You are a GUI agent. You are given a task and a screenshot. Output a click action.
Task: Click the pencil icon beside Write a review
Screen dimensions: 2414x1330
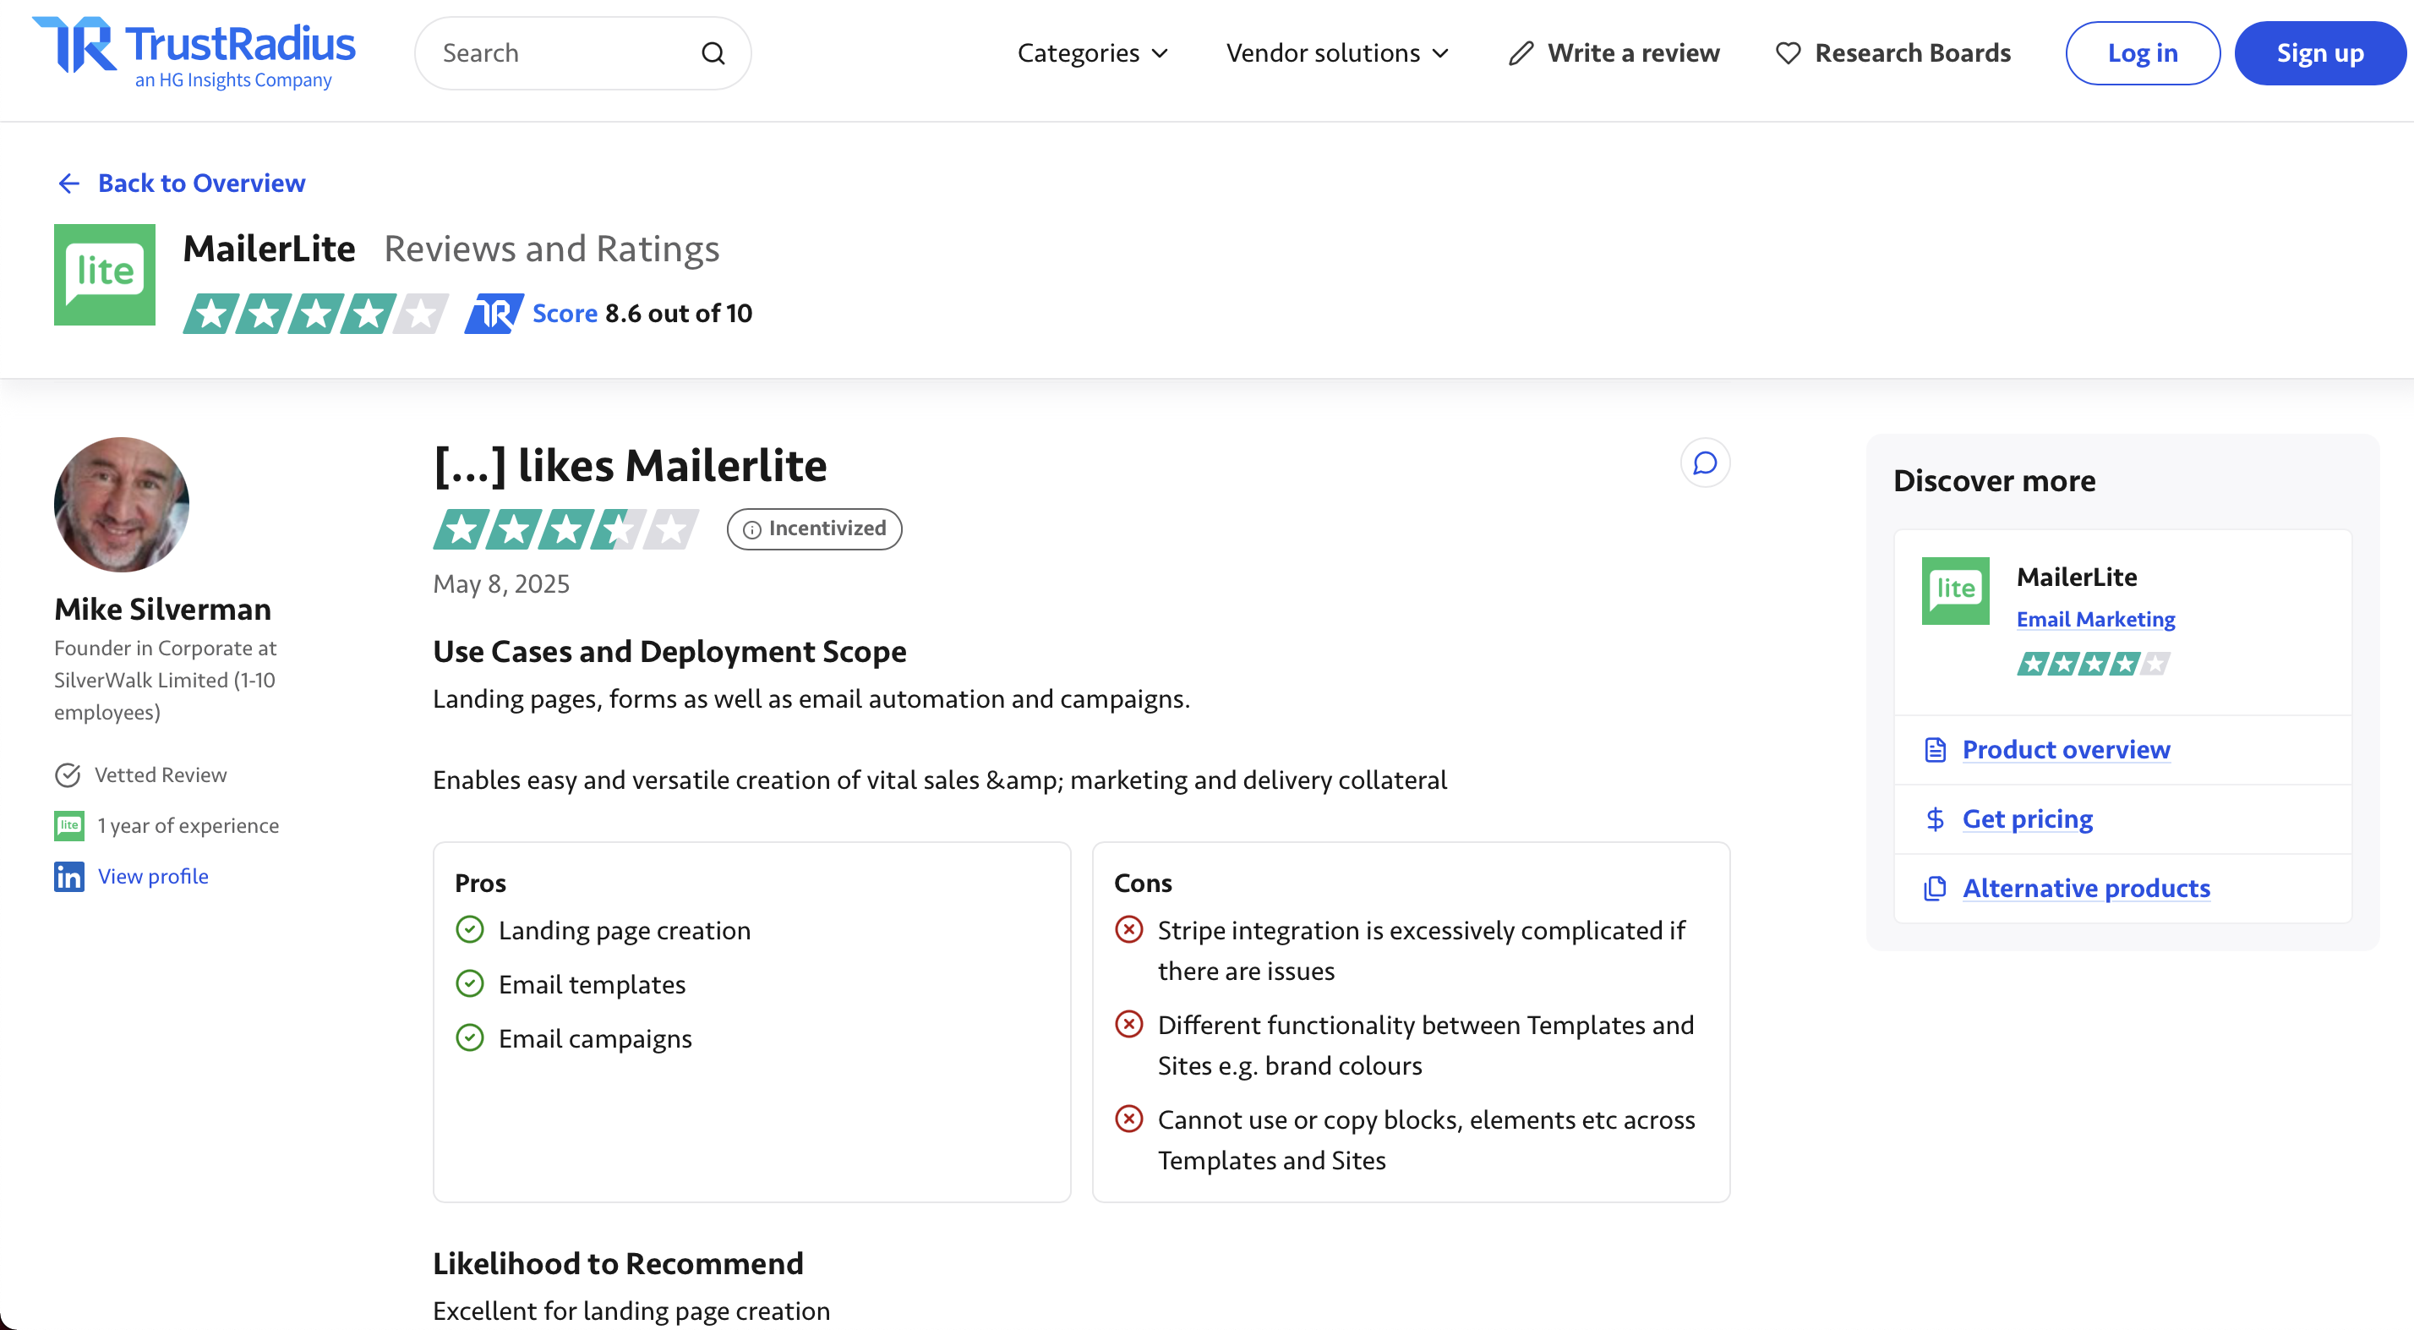(1521, 53)
